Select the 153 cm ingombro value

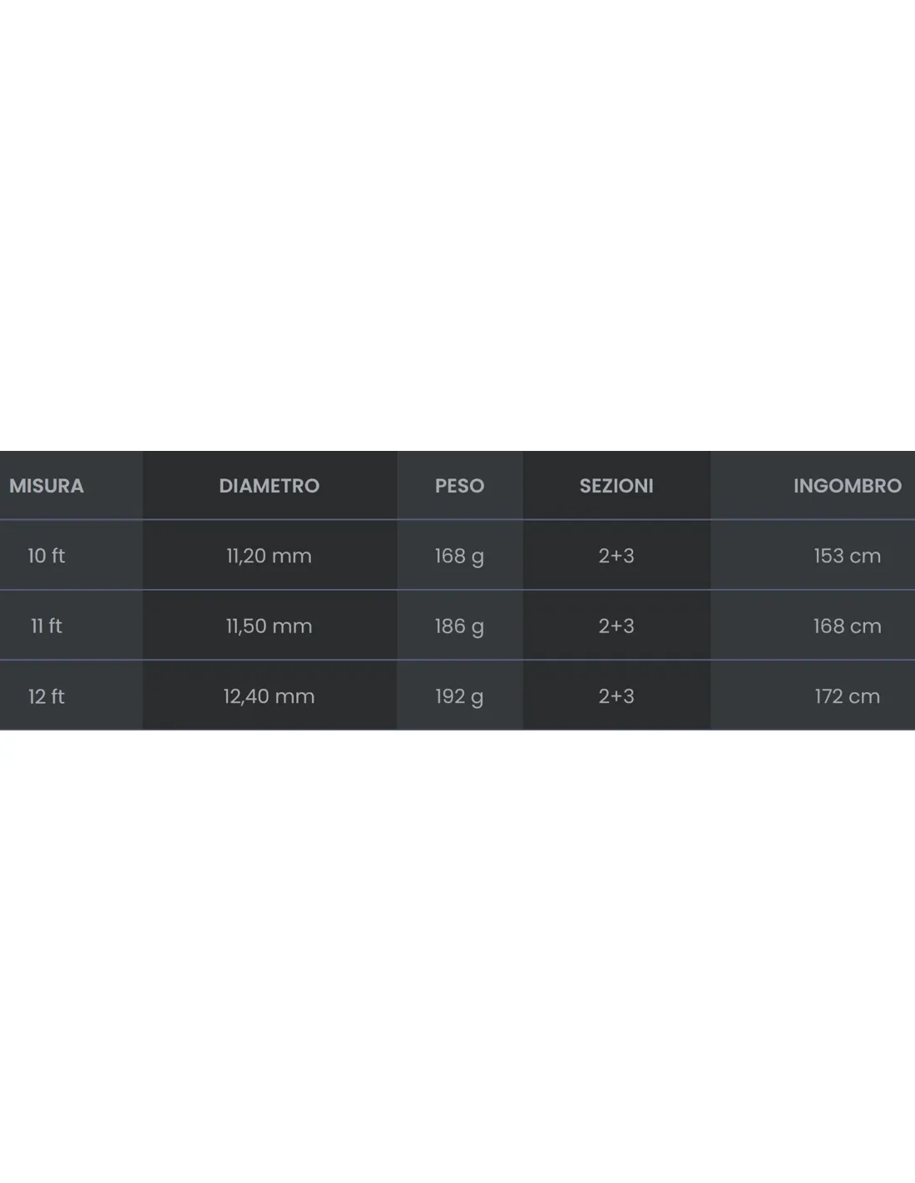coord(847,556)
